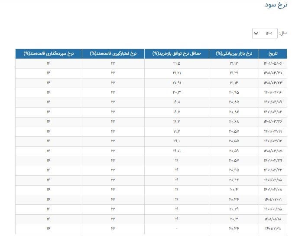Screen dimensions: 292x249
Task: Click the نرخ سپرده‌گذاری قاعده‌مند column header
Action: [x=49, y=54]
